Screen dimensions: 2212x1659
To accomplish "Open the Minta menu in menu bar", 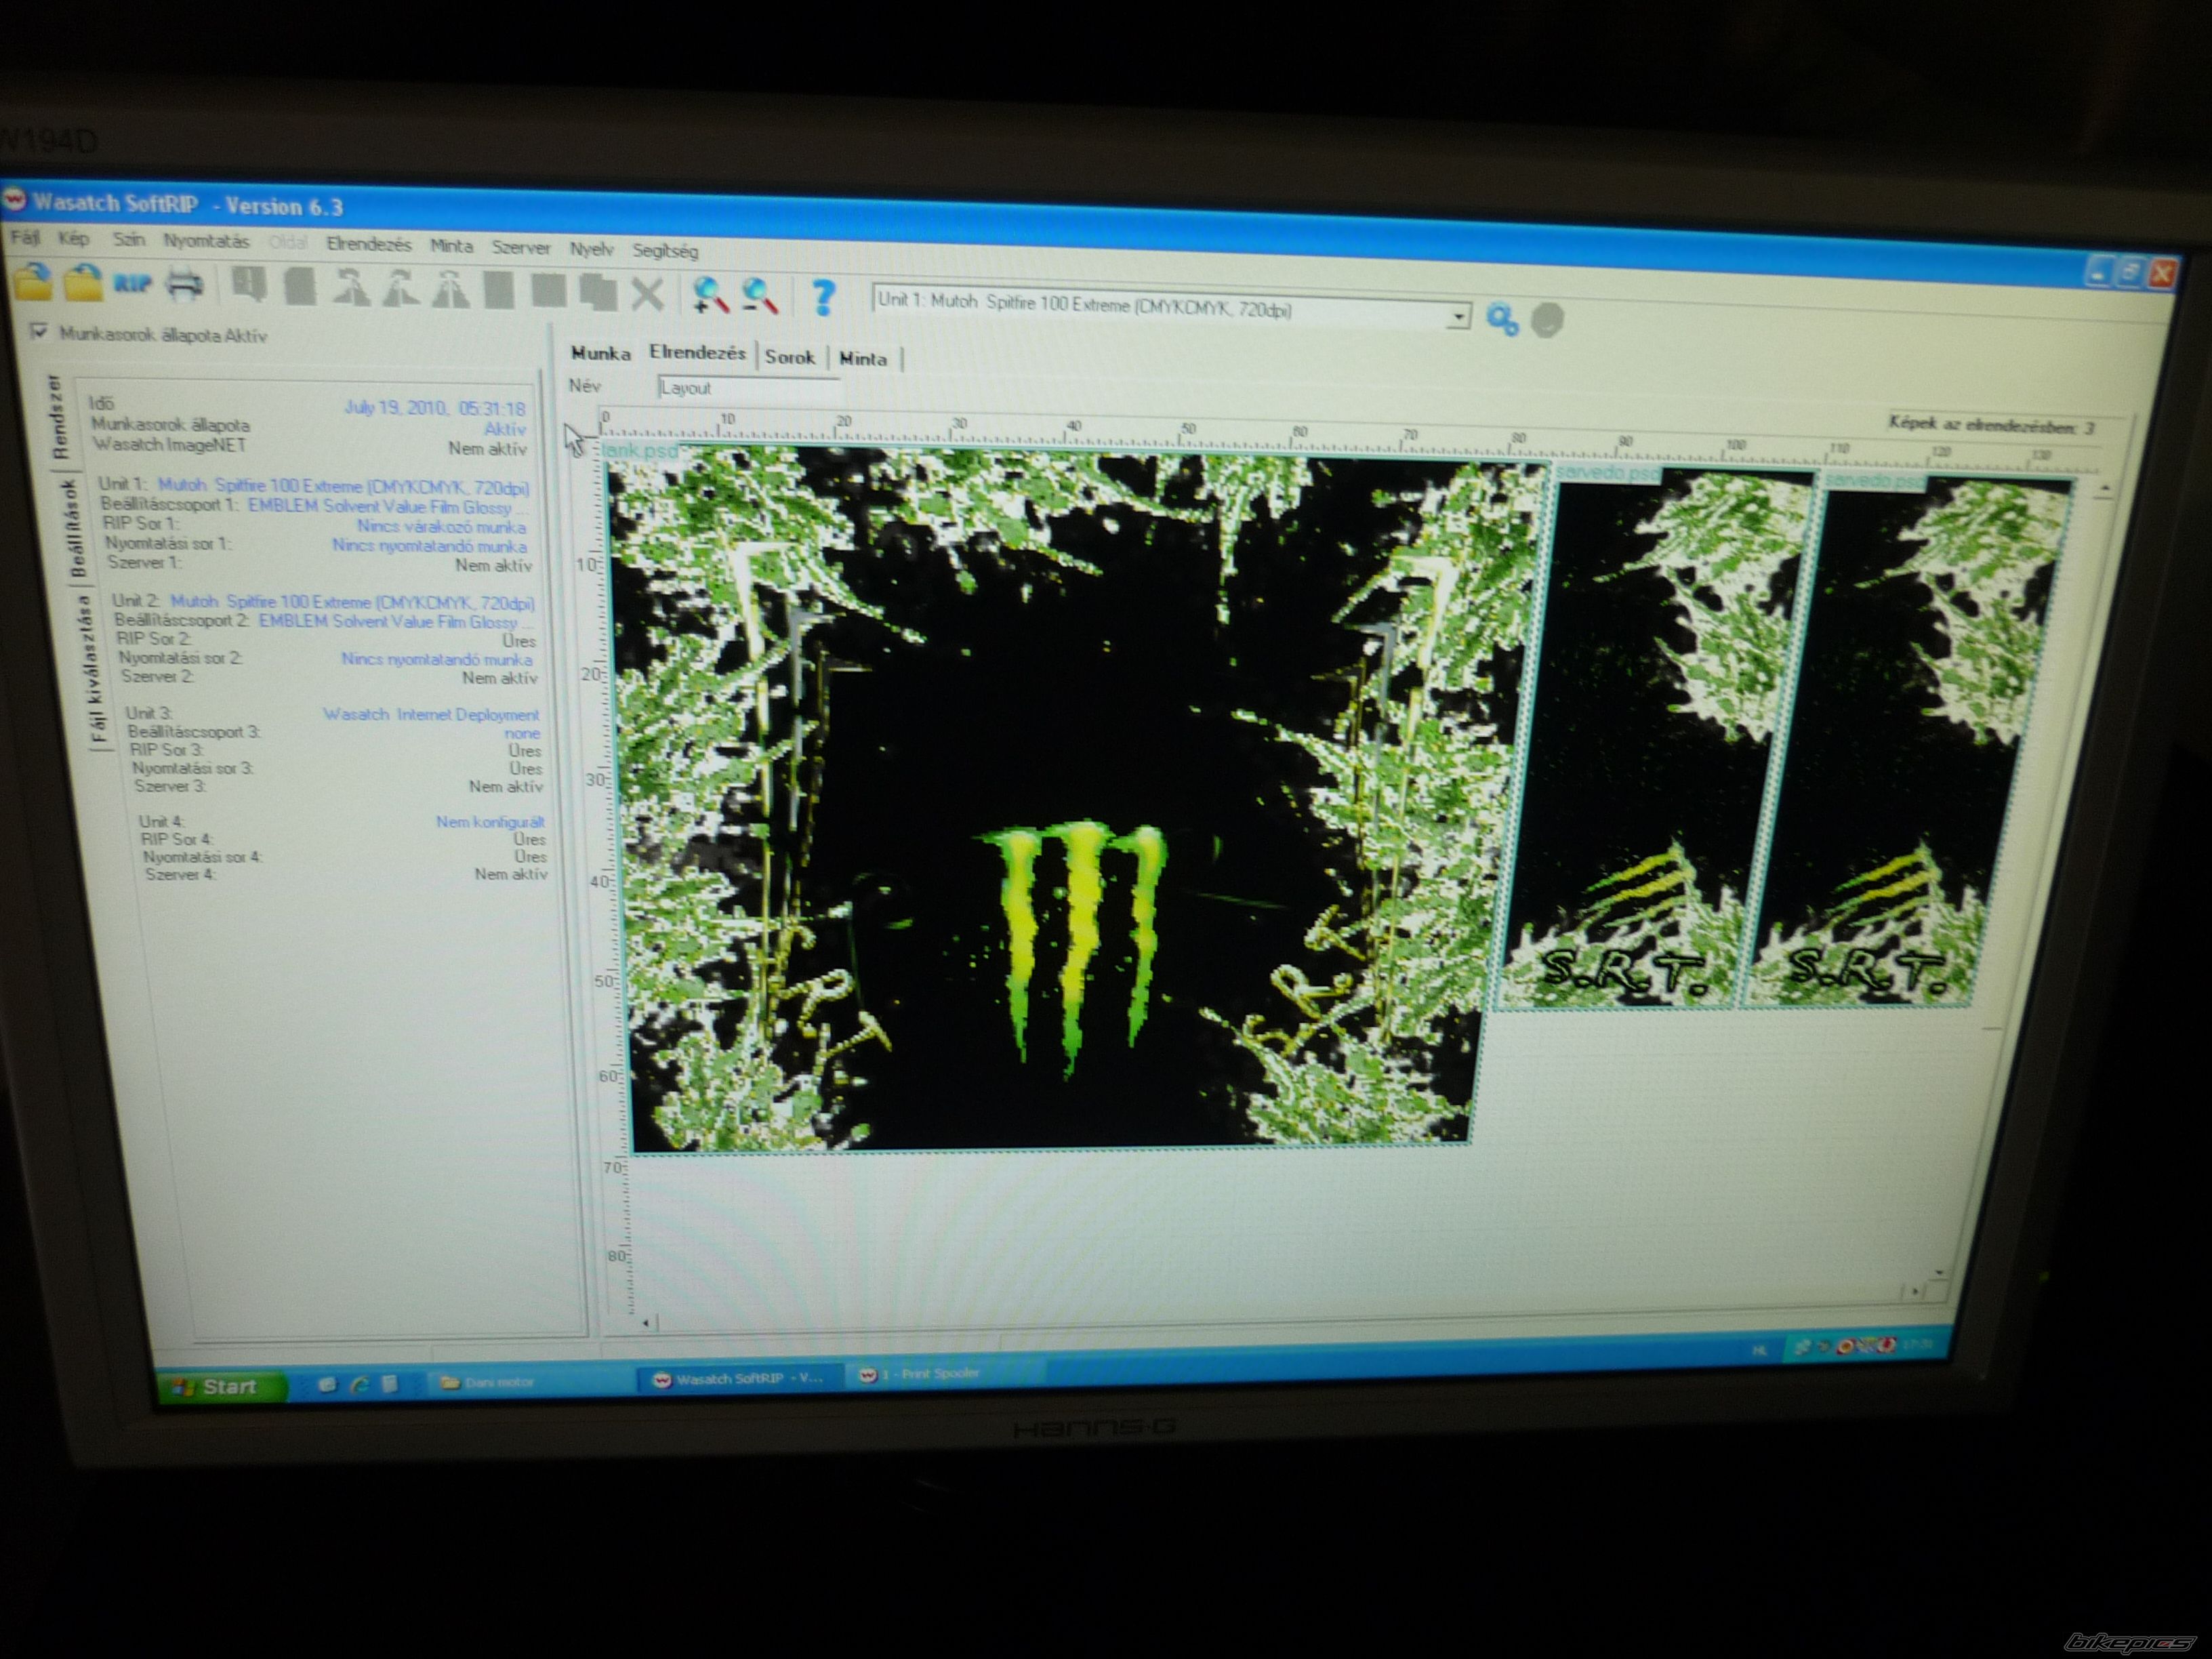I will [x=451, y=246].
